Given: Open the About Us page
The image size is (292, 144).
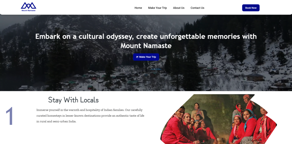Looking at the screenshot, I should click(x=179, y=8).
